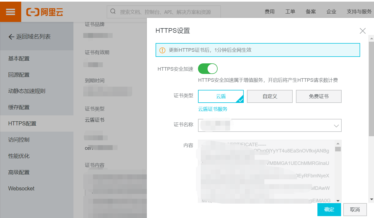Image resolution: width=374 pixels, height=218 pixels.
Task: Open the 云盾证书服务 link
Action: (x=213, y=109)
